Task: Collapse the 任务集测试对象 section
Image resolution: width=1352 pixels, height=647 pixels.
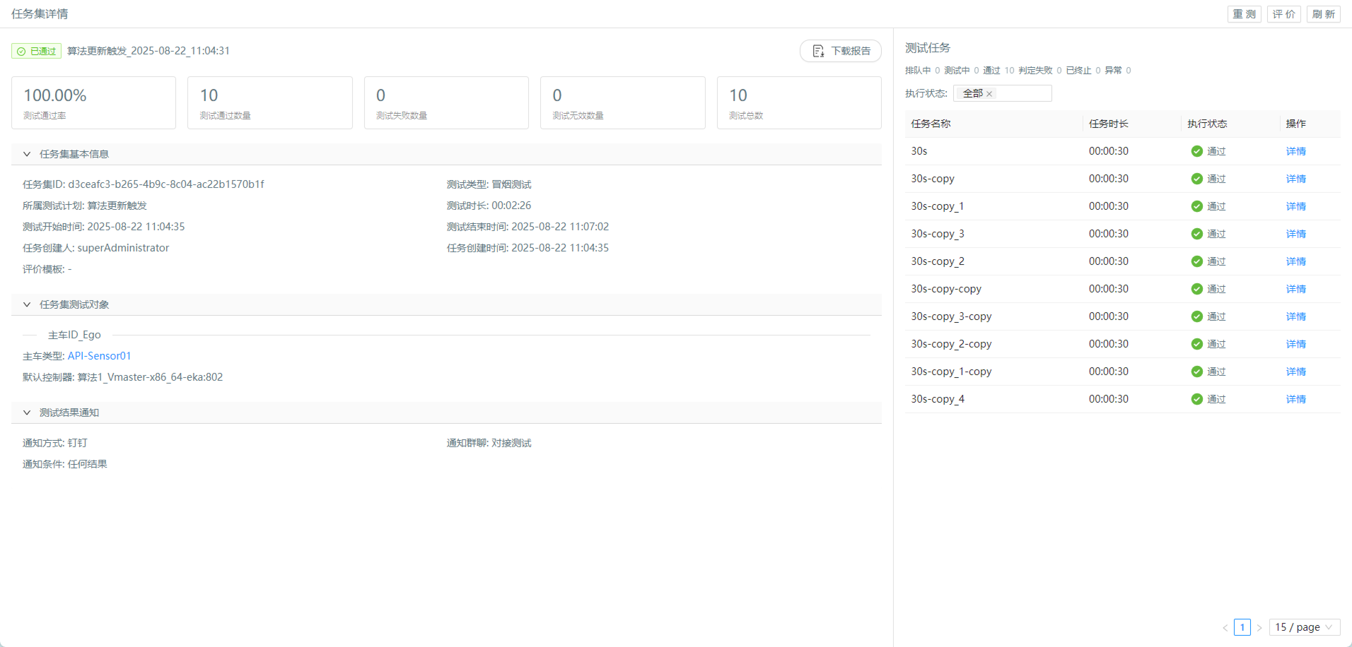Action: click(27, 305)
